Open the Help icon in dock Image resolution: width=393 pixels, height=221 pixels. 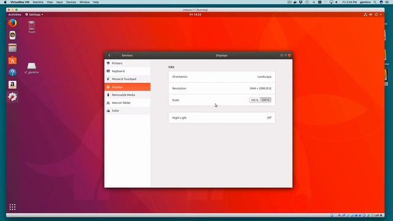pos(12,72)
